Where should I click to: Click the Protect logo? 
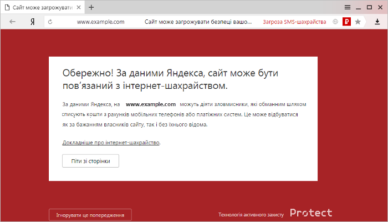point(311,213)
